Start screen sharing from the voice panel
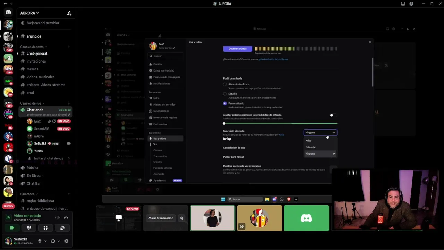 coord(29,228)
